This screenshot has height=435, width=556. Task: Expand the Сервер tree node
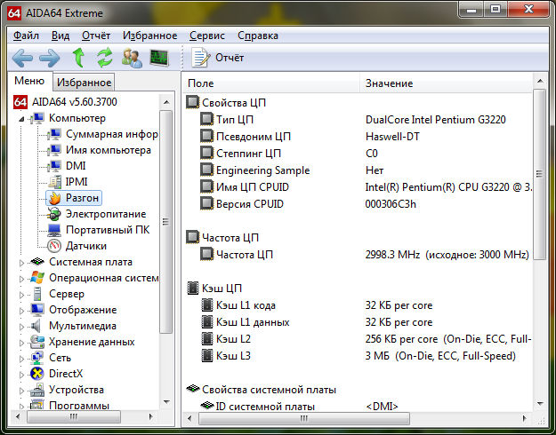pos(21,295)
